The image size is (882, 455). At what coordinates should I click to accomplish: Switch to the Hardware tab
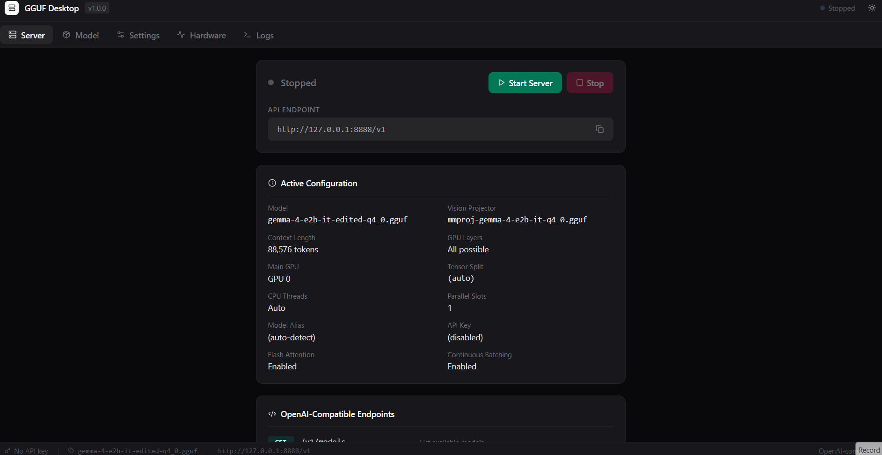[x=201, y=35]
